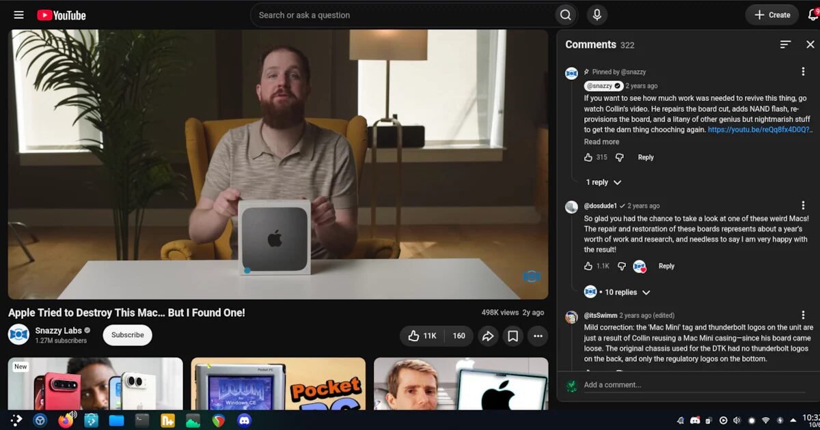Open the system monitor chart icon in the taskbar
The width and height of the screenshot is (820, 430).
(x=193, y=420)
